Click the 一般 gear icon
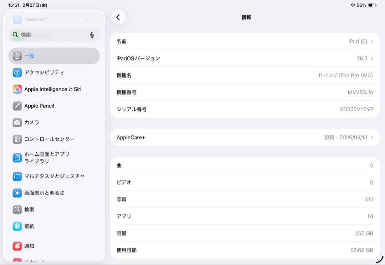The width and height of the screenshot is (385, 265). [17, 56]
